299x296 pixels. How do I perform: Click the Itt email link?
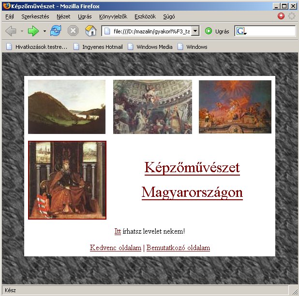[x=118, y=231]
